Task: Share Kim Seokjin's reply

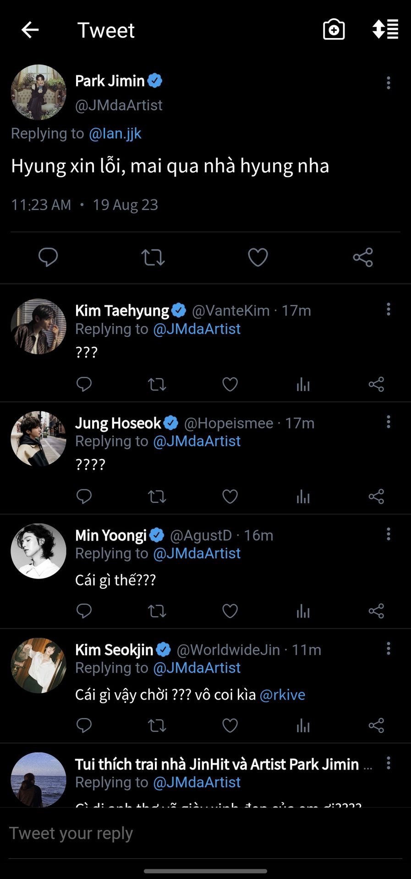Action: point(376,726)
